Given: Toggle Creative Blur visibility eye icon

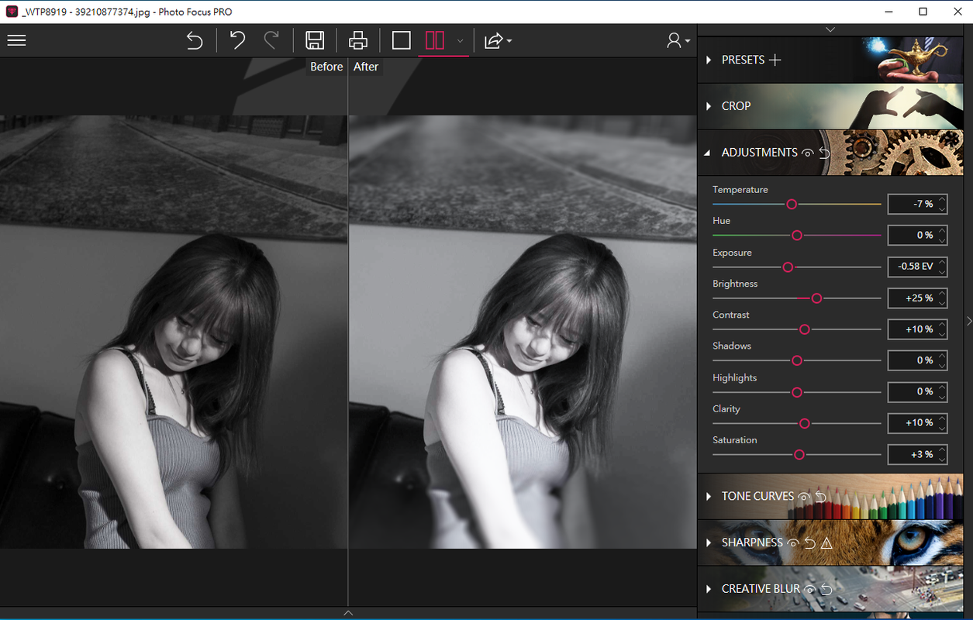Looking at the screenshot, I should (x=810, y=589).
